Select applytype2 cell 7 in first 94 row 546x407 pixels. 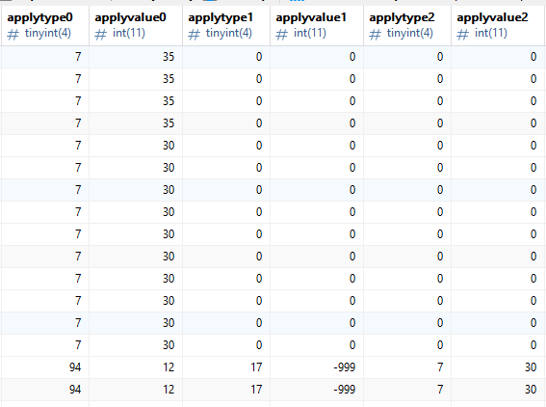[407, 367]
